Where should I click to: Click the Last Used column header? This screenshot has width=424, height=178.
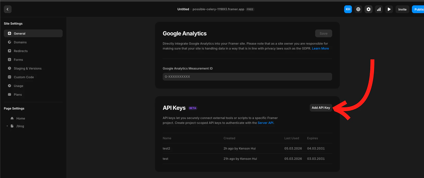pos(292,138)
